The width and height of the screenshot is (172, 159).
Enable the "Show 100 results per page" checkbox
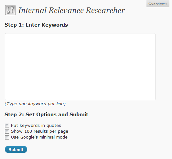point(7,131)
